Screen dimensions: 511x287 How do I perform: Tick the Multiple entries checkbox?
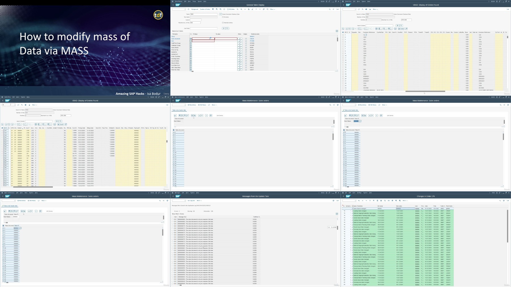[x=223, y=23]
